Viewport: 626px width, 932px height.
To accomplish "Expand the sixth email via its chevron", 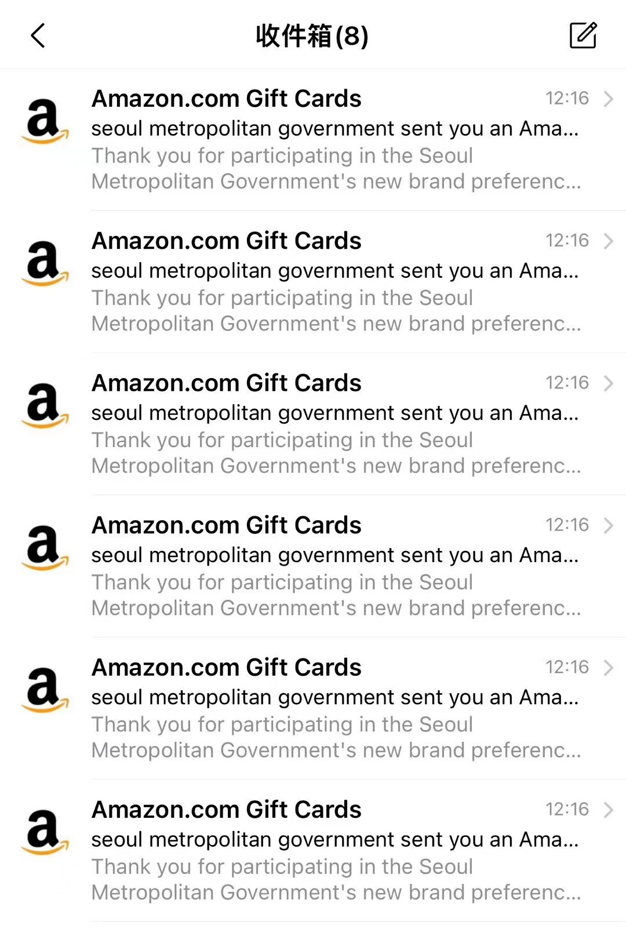I will tap(608, 810).
